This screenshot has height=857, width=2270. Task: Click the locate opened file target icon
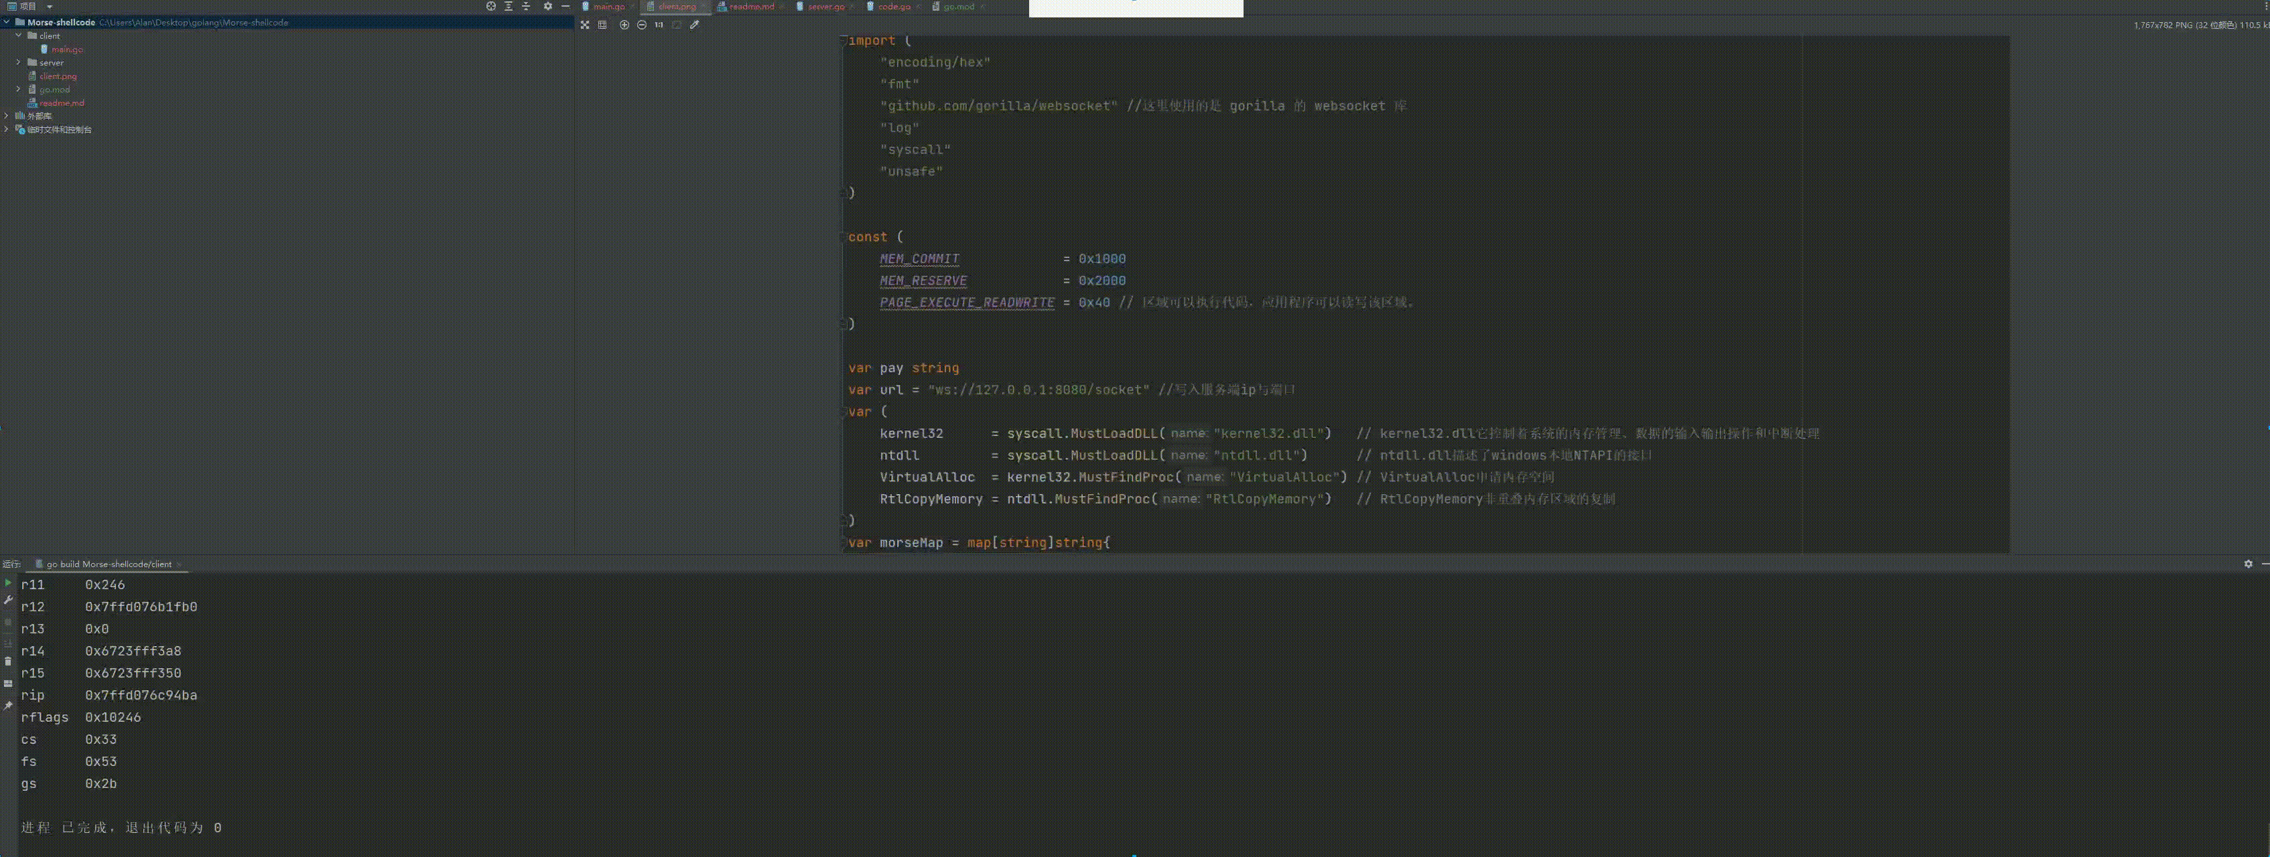(x=491, y=6)
